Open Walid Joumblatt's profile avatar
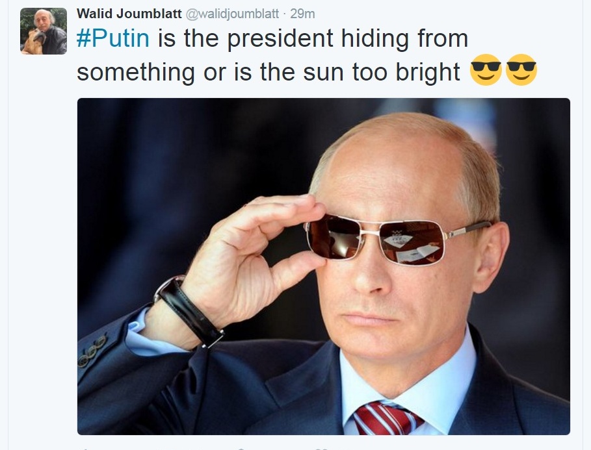591x450 pixels. point(44,31)
